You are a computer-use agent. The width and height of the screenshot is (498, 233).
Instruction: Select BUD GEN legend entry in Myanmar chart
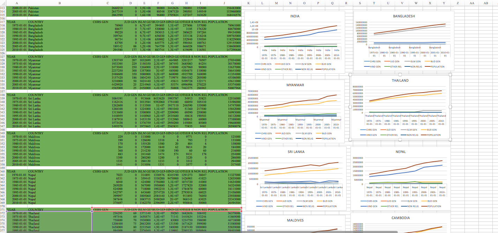pos(324,133)
